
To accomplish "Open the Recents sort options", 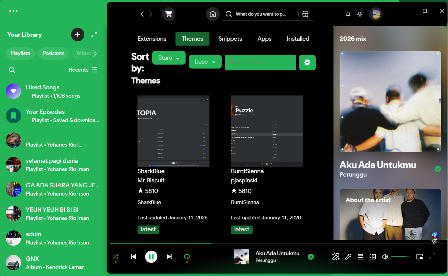I will [83, 70].
